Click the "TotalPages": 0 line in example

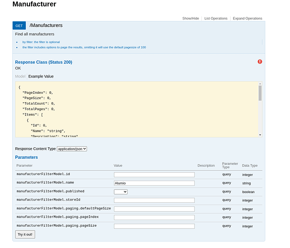coord(39,109)
